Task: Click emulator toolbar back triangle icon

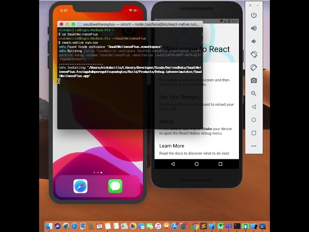Action: (254, 107)
